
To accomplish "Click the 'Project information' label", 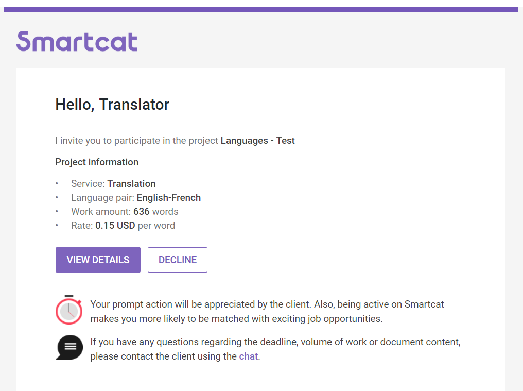I will 97,162.
